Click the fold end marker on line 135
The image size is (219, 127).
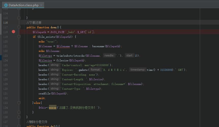pos(19,112)
